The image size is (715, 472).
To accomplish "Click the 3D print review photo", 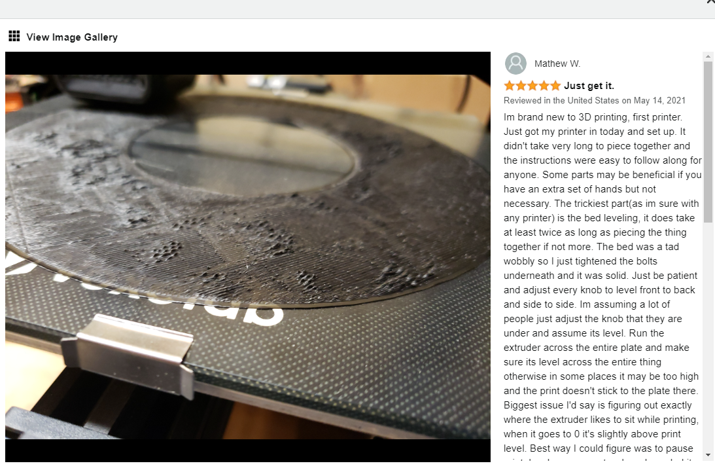I will [248, 257].
